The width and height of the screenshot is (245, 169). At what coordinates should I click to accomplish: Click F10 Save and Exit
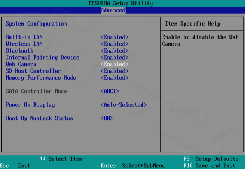pos(209,166)
